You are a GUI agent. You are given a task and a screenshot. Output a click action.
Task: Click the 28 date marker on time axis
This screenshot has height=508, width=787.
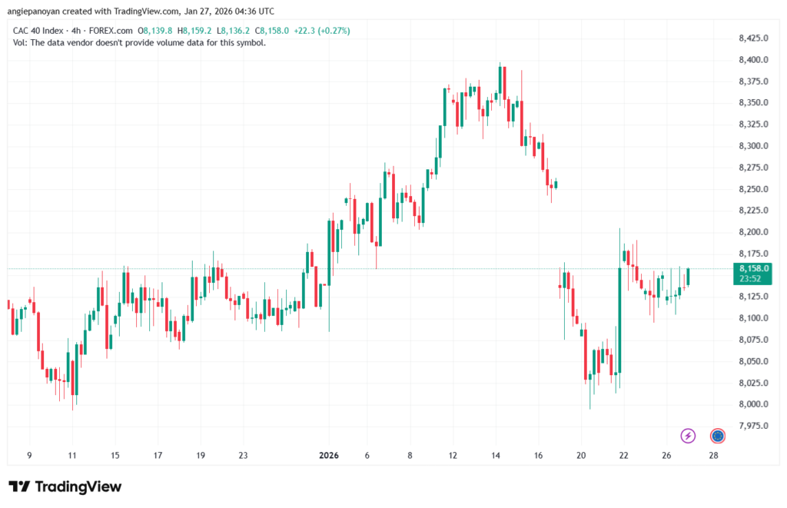[713, 455]
